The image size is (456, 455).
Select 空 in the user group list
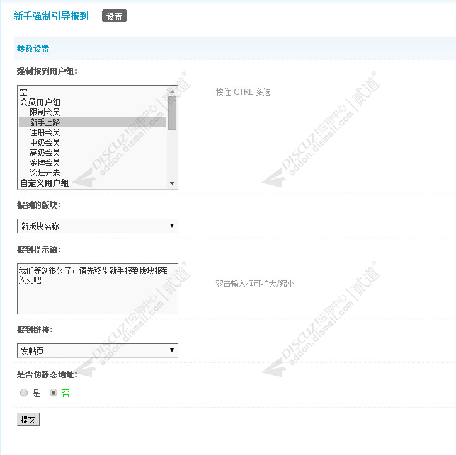click(92, 92)
